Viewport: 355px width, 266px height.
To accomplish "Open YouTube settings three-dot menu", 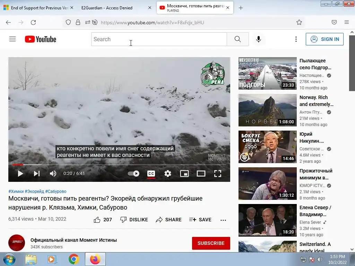I will (296, 39).
